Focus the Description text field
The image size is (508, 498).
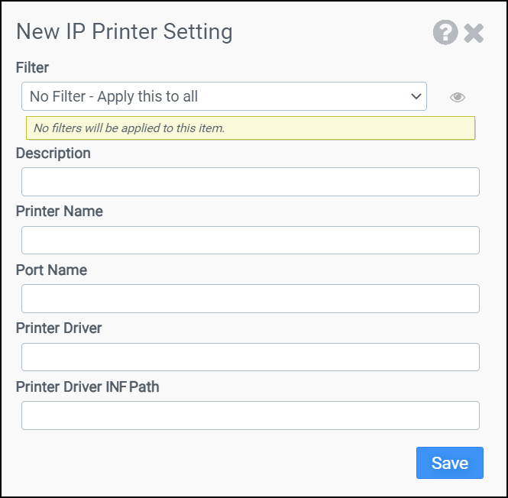point(250,182)
